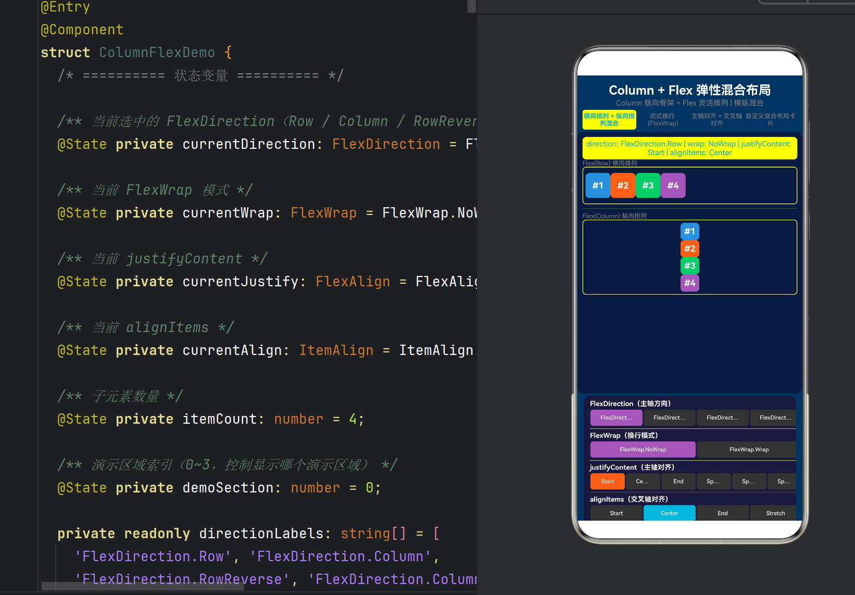Click the purple #4 tile in Flex(Row)
The image size is (855, 595).
(673, 185)
